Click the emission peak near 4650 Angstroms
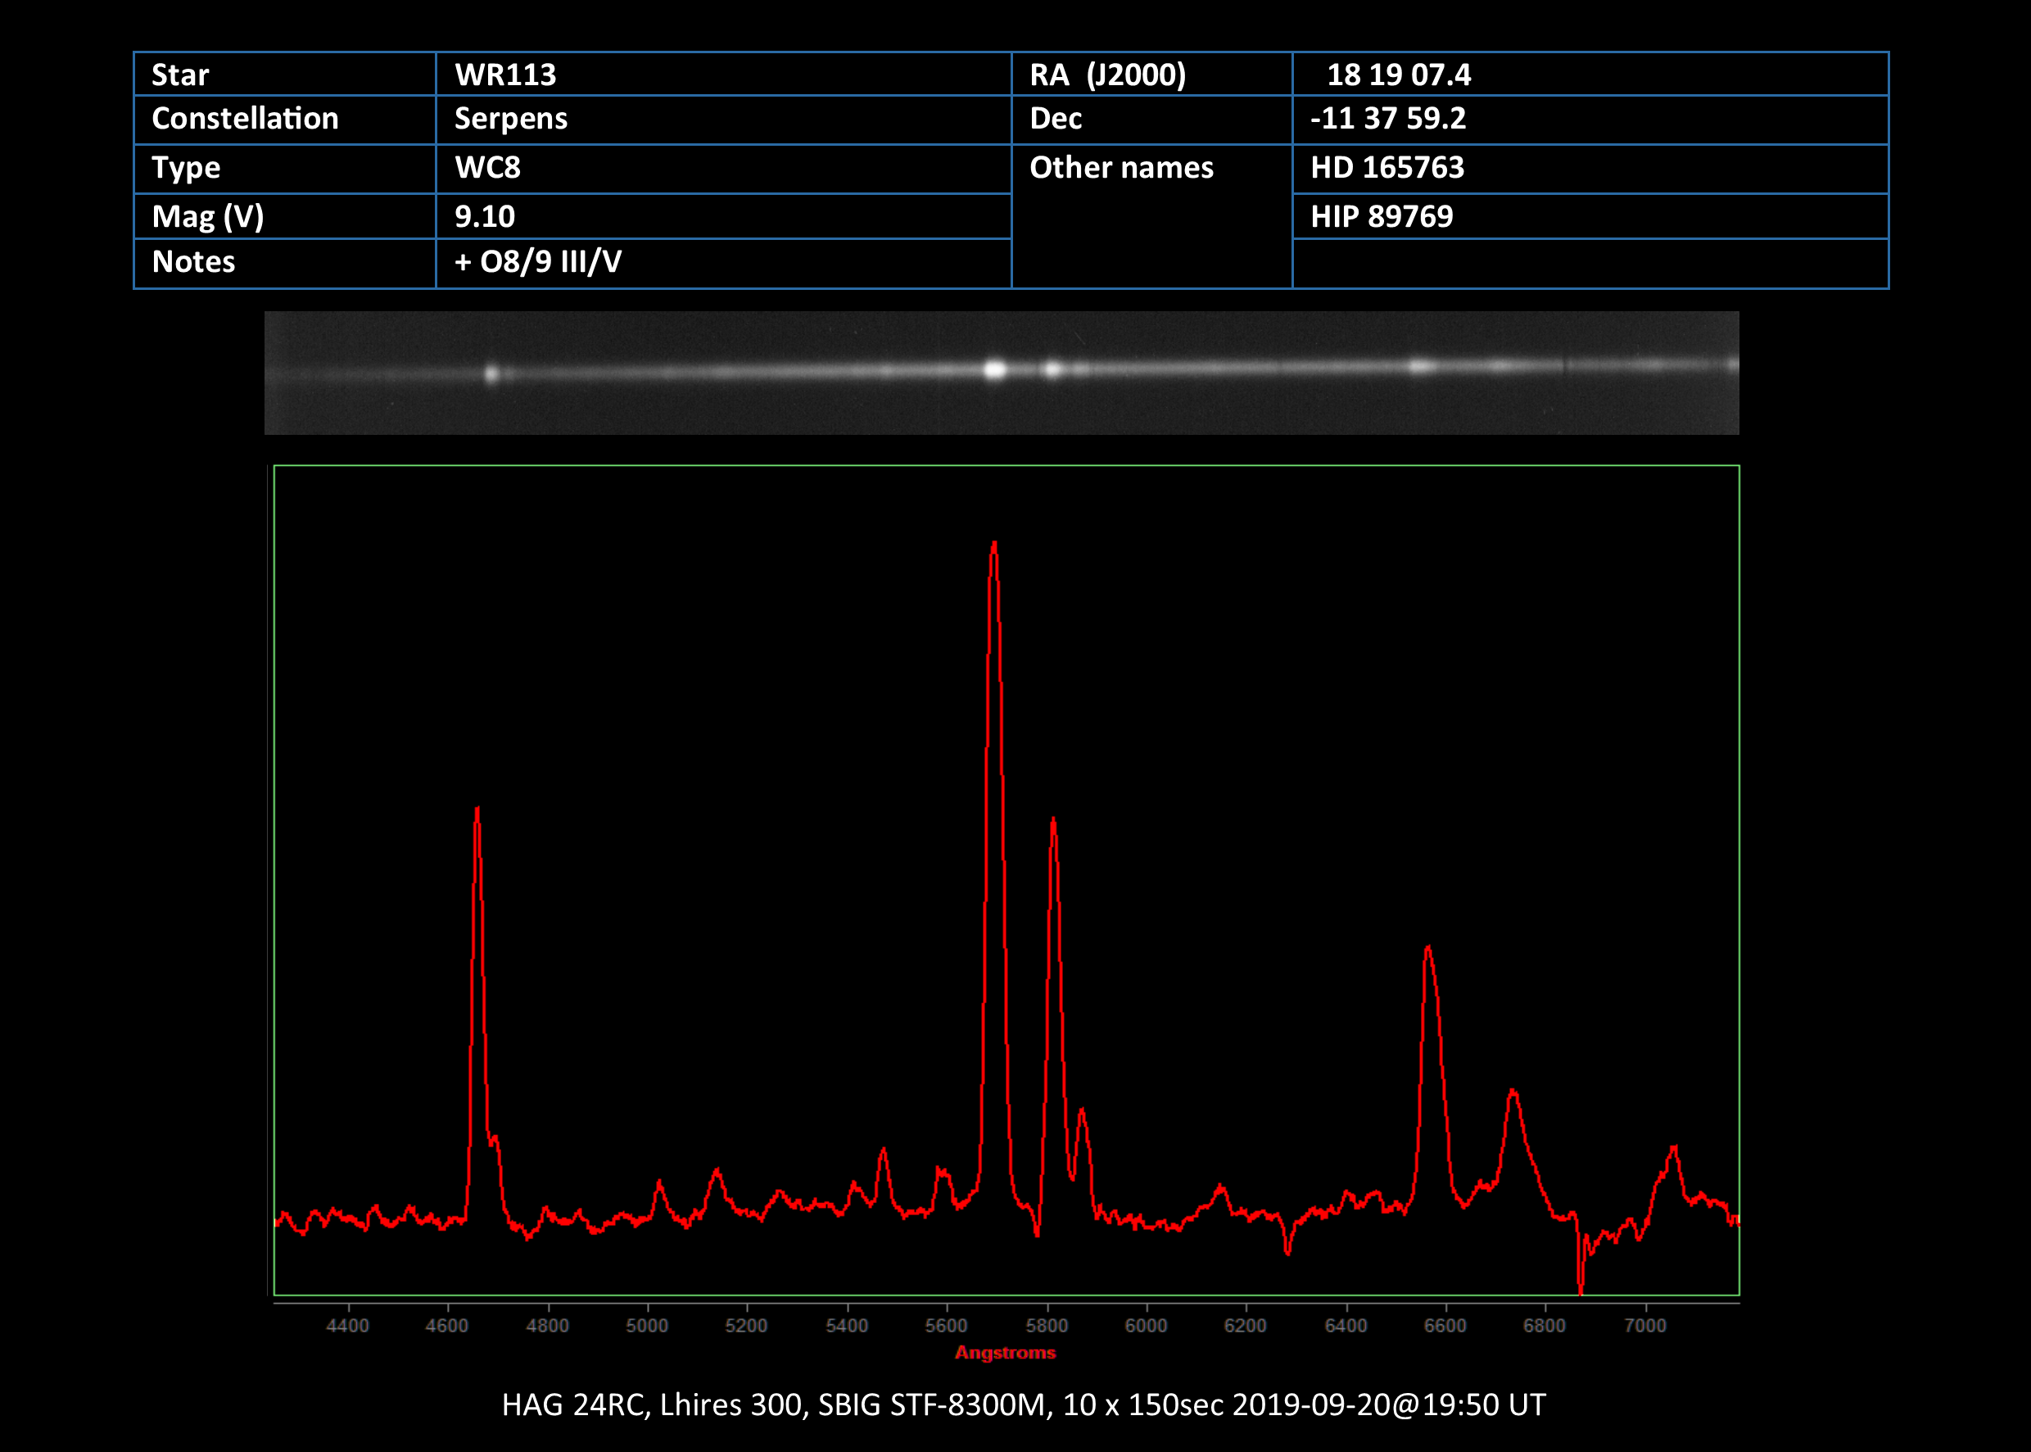The image size is (2031, 1452). coord(477,812)
